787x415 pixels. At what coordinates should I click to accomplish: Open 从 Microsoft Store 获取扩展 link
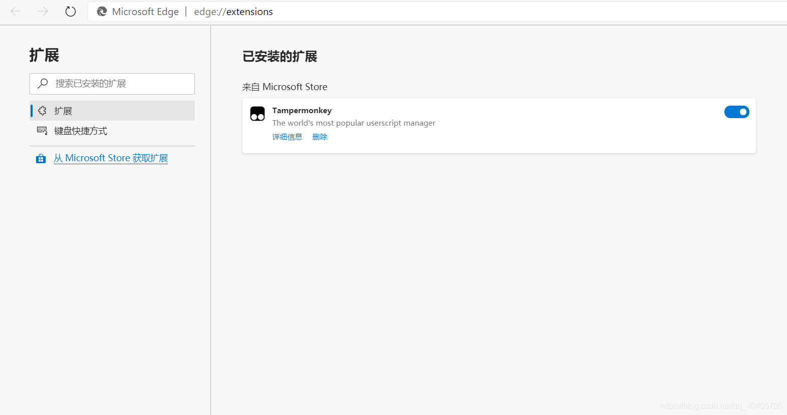[111, 158]
